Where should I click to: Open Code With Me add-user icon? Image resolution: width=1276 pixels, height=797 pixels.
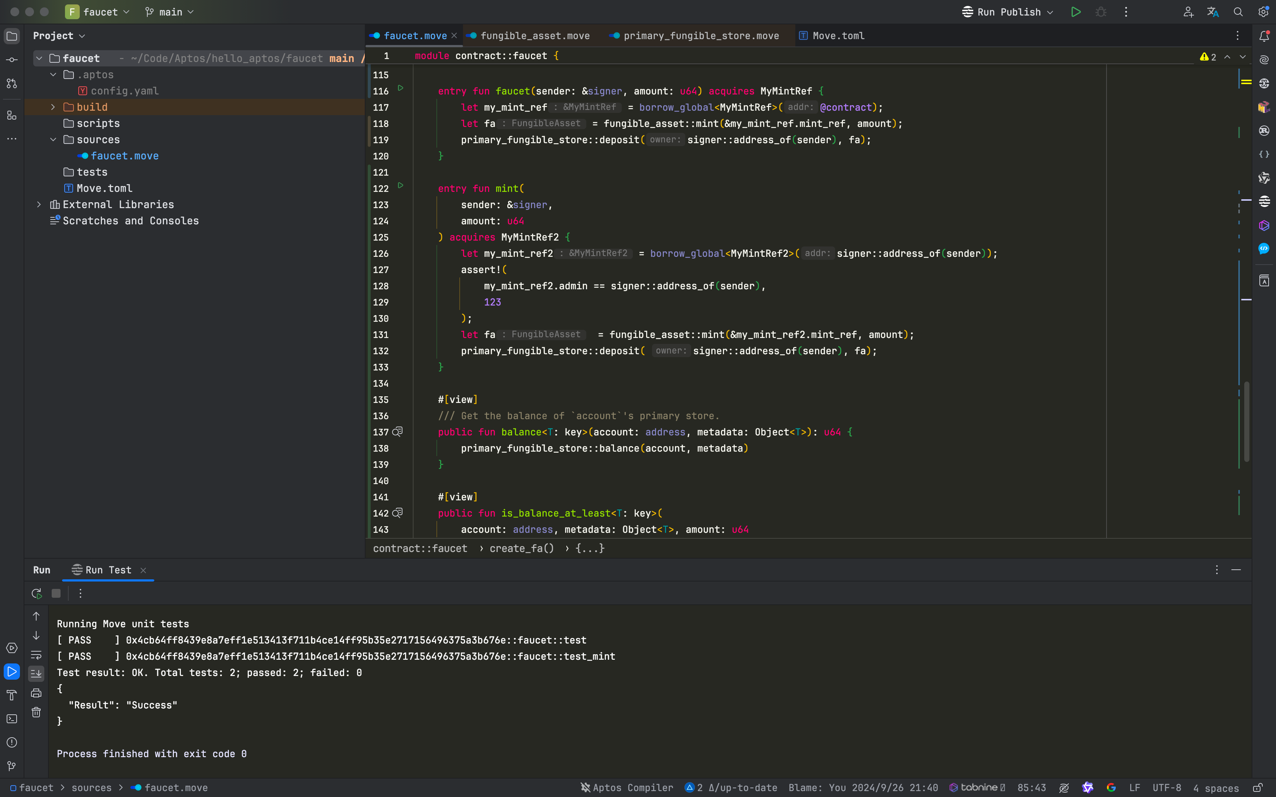pos(1188,12)
